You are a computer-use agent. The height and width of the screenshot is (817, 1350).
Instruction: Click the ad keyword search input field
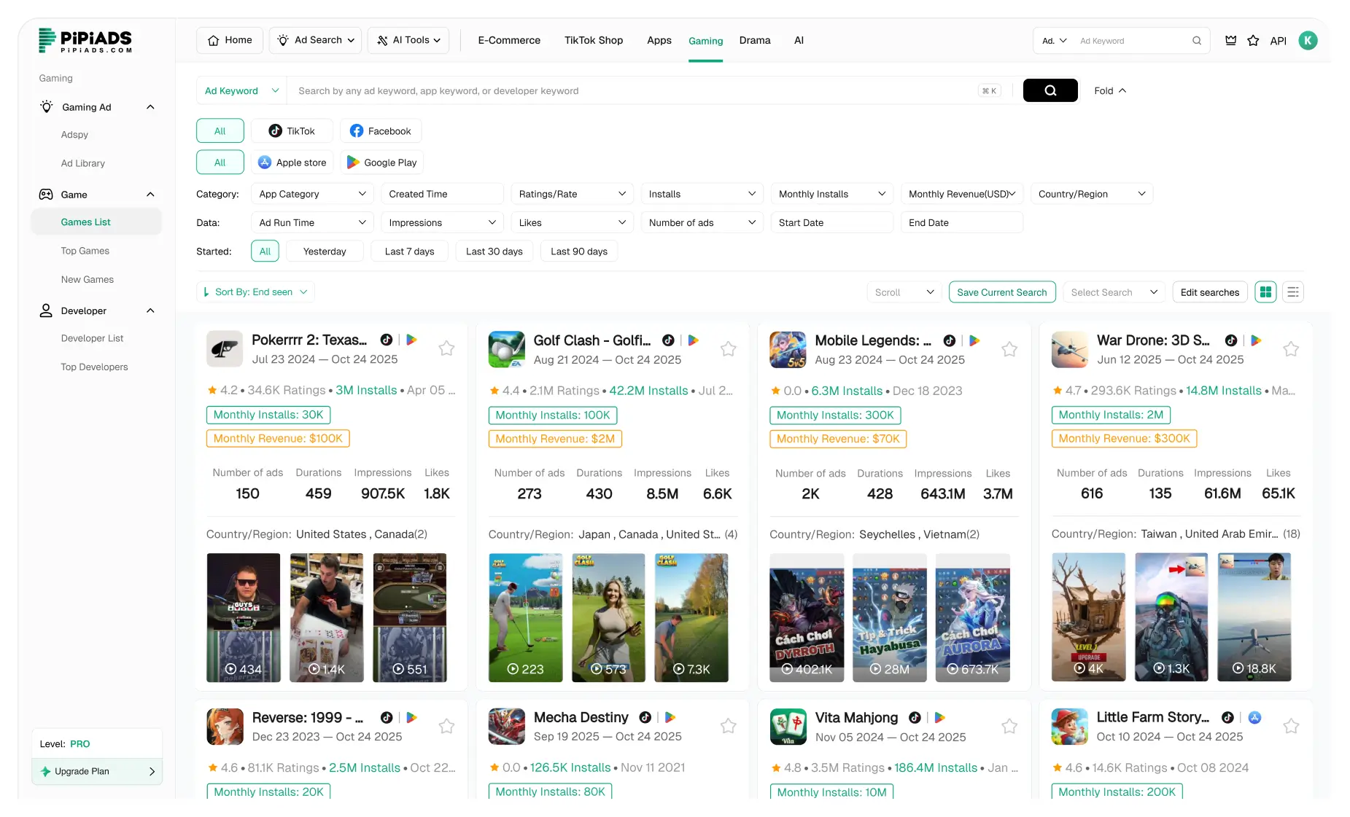tap(631, 91)
